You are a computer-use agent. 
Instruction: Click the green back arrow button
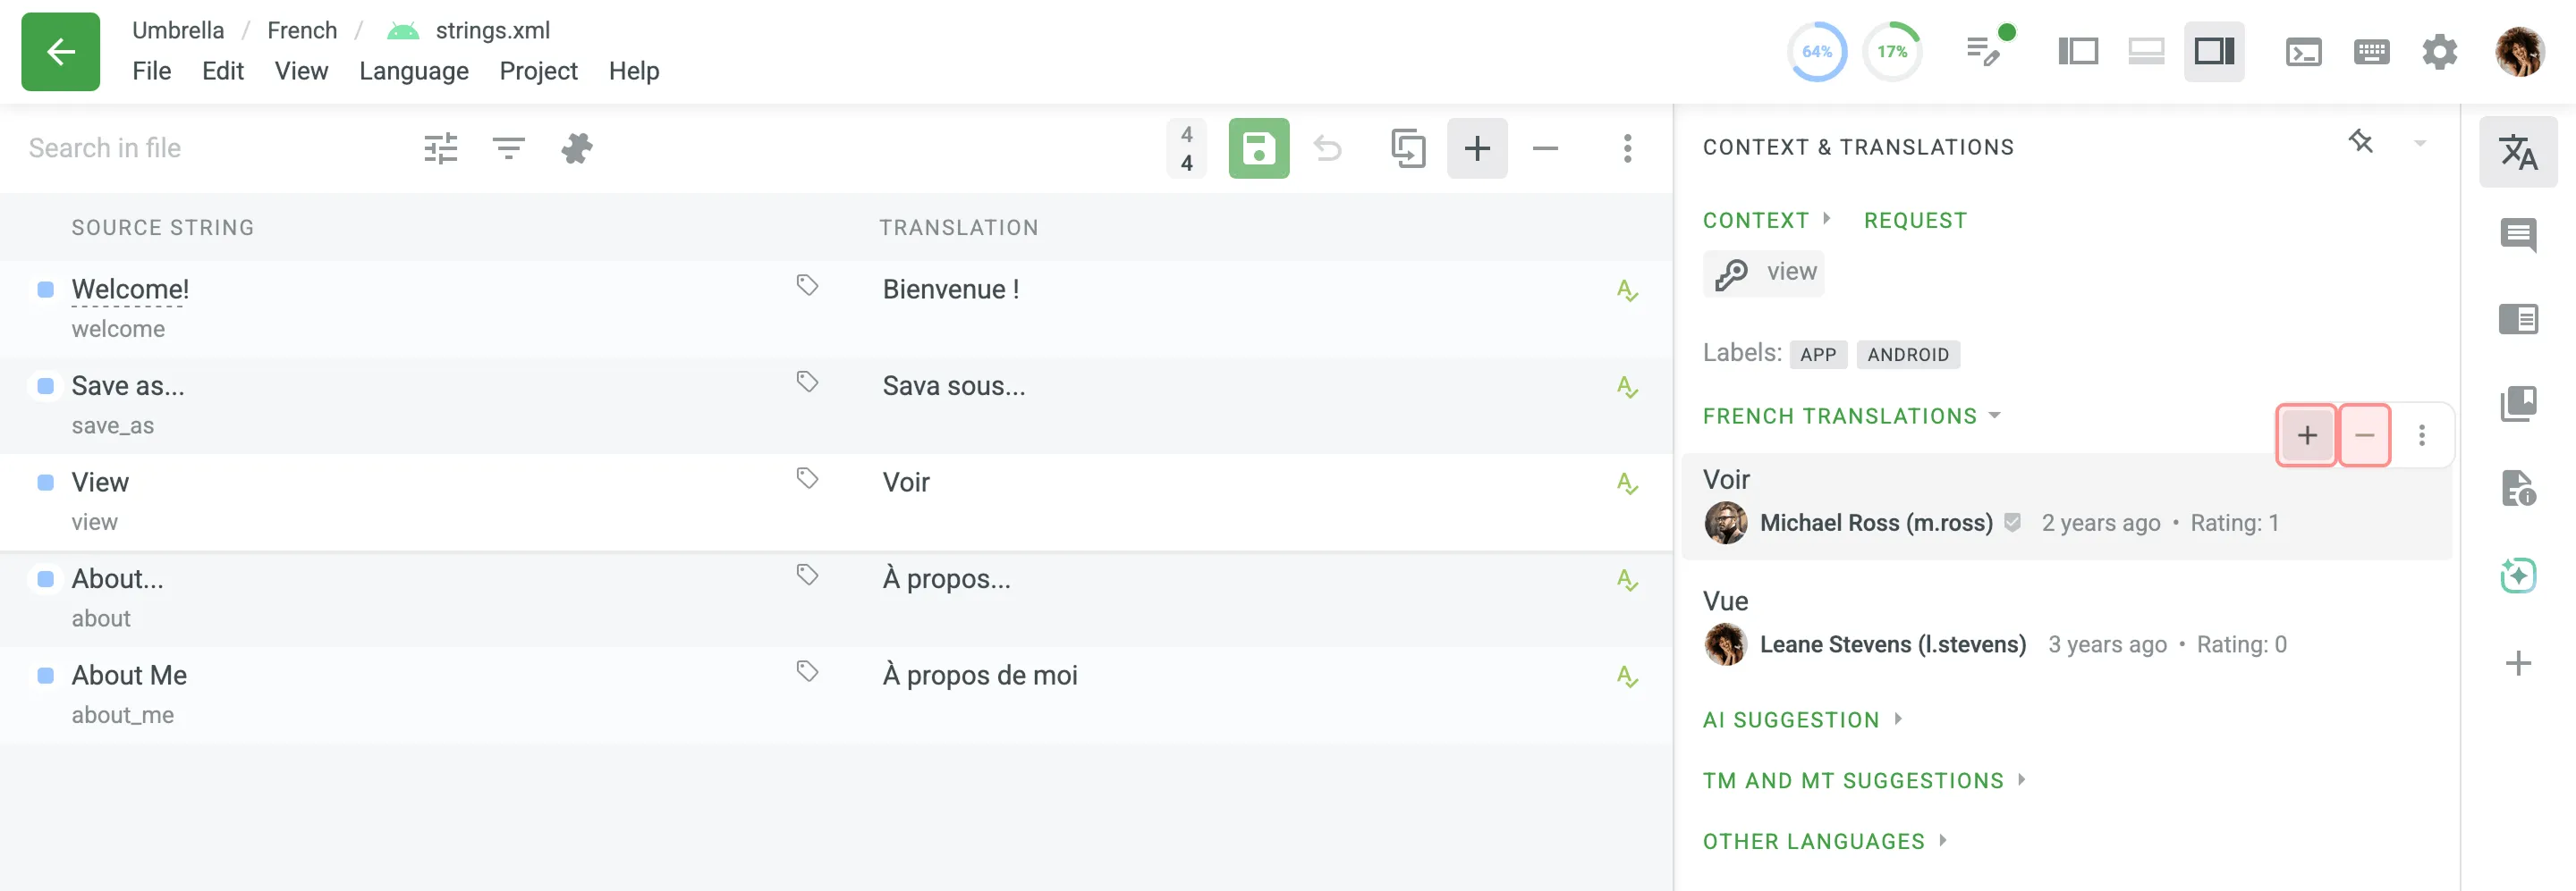(x=60, y=52)
